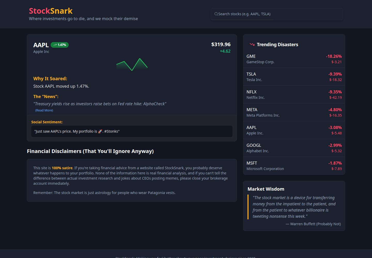Click the StockSnark logo title
Viewport: 372px width, 258px height.
pos(51,11)
